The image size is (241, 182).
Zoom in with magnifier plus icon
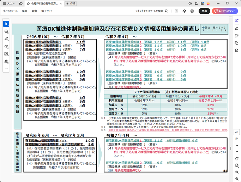[237, 172]
